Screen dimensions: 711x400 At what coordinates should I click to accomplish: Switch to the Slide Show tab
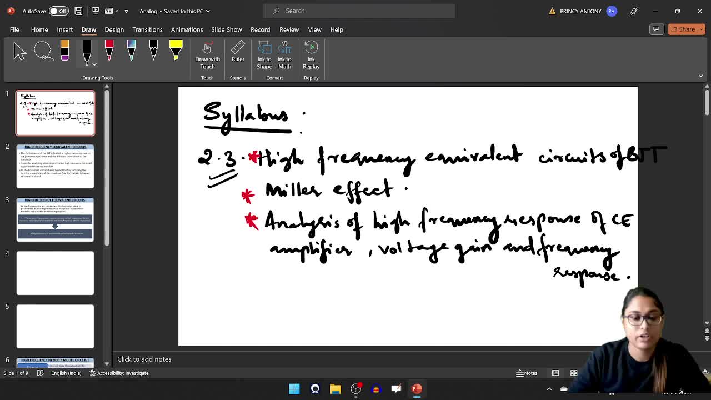[x=226, y=29]
